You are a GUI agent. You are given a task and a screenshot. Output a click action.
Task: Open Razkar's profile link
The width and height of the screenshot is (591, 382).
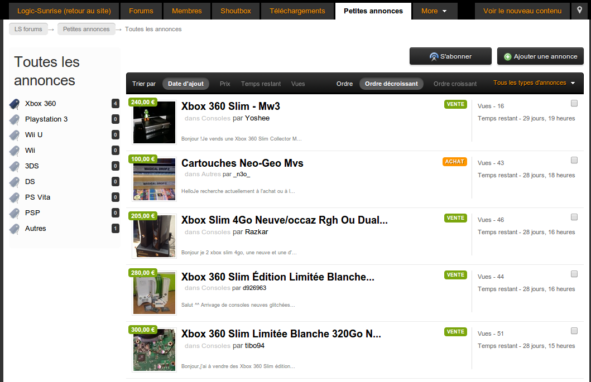256,232
